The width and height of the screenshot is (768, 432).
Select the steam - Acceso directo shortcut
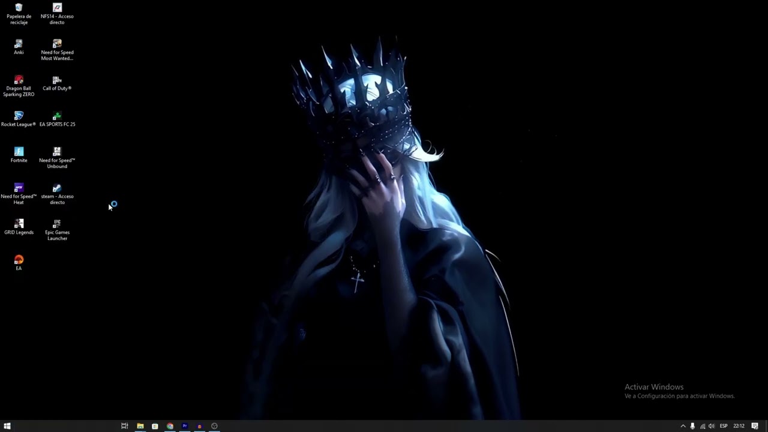57,194
